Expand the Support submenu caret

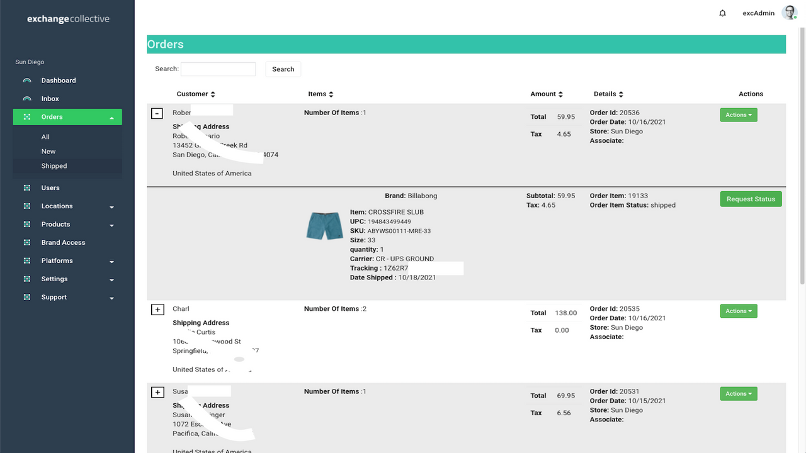click(x=111, y=298)
